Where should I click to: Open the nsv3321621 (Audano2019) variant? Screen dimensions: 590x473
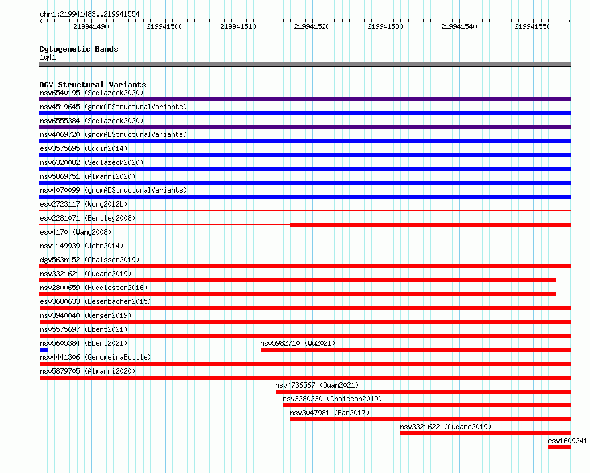(86, 274)
